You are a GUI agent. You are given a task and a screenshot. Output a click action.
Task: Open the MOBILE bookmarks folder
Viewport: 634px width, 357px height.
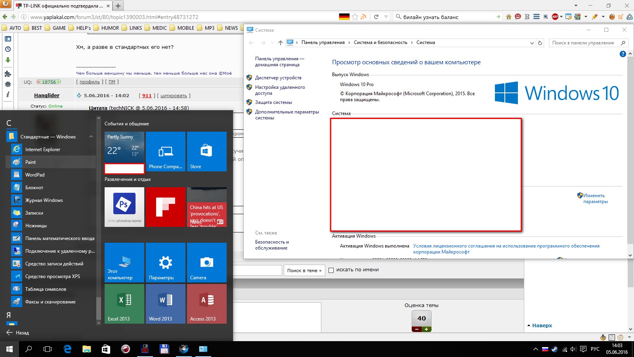182,28
